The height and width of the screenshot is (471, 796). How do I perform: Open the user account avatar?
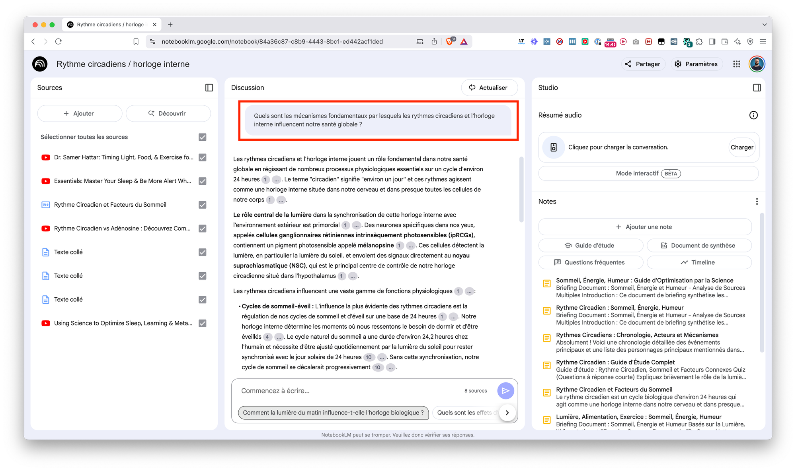point(757,64)
